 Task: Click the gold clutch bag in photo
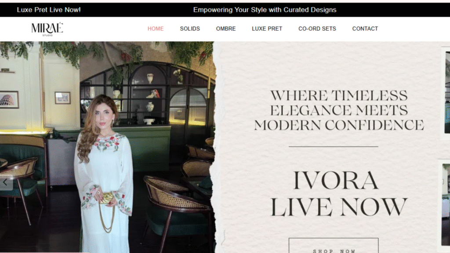pos(107,198)
